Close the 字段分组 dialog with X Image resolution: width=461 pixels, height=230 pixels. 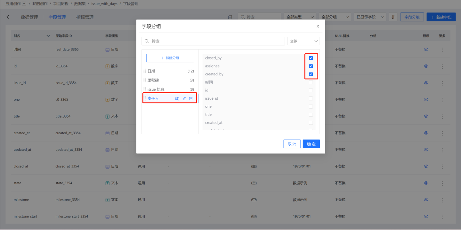[x=318, y=27]
